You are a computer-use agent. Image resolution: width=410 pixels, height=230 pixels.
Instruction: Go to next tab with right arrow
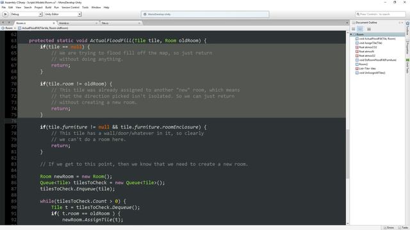tap(9, 23)
